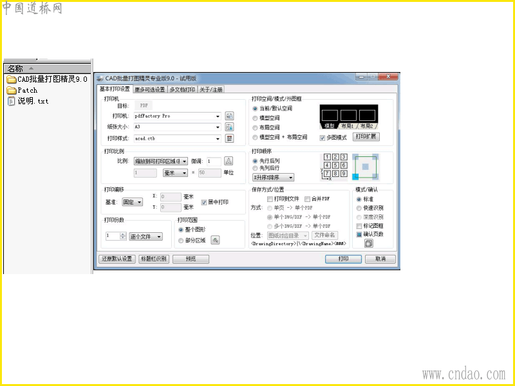Click the 1-9 print order grid preview
Image resolution: width=515 pixels, height=386 pixels.
click(x=333, y=167)
